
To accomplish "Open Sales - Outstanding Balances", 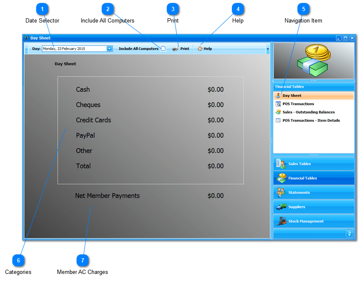I will [x=309, y=112].
